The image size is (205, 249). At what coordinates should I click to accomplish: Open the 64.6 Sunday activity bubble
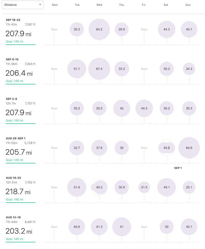(x=189, y=148)
